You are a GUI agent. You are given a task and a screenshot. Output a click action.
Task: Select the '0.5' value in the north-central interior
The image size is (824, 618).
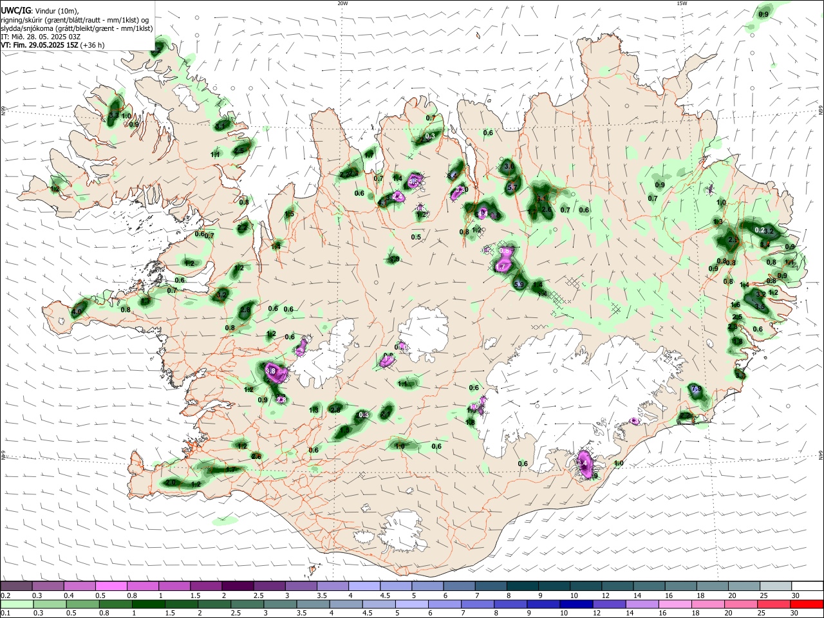(x=416, y=237)
